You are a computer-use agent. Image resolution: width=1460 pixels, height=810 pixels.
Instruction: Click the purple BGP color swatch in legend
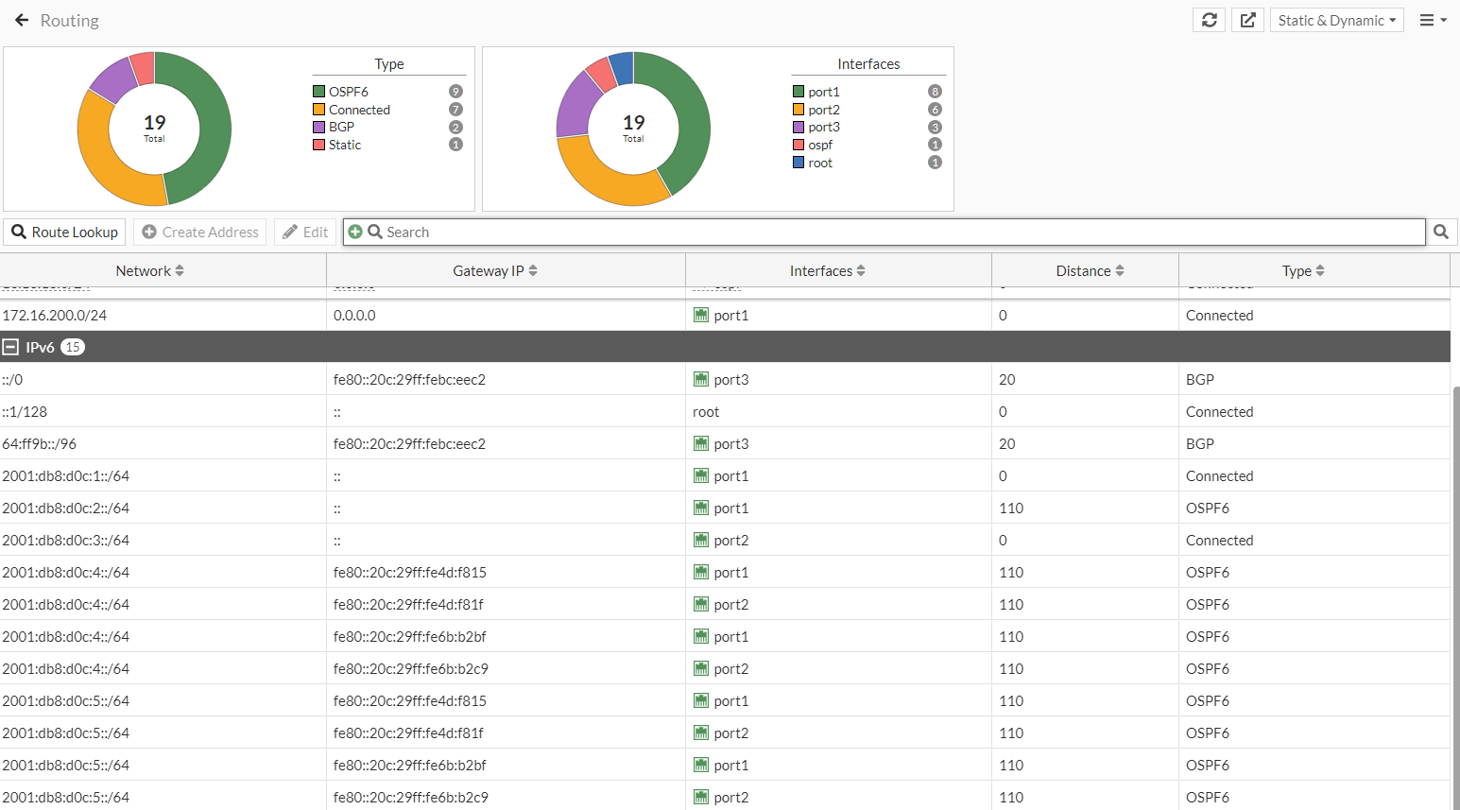coord(321,127)
